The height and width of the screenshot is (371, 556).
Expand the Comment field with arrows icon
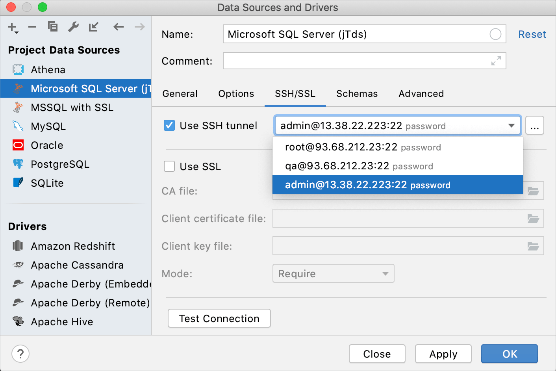pyautogui.click(x=496, y=61)
